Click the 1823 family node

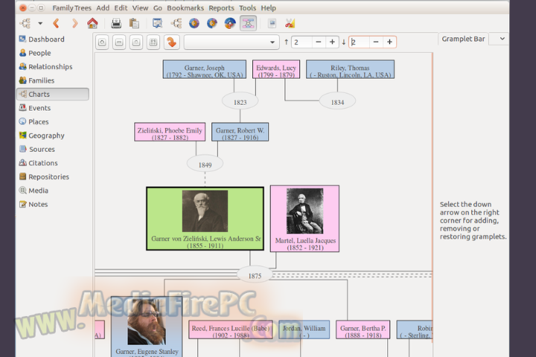pos(240,102)
